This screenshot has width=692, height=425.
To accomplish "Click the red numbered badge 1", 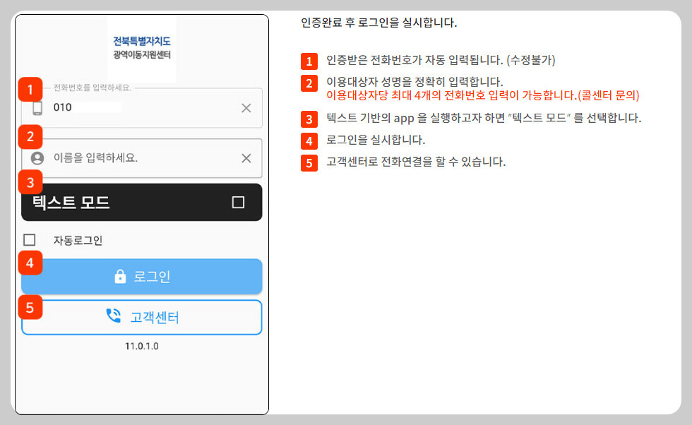I will point(29,89).
